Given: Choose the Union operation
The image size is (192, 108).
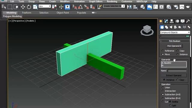Looking at the screenshot, I should pos(163,87).
